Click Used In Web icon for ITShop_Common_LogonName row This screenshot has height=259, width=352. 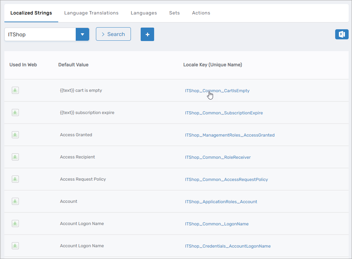tap(15, 224)
